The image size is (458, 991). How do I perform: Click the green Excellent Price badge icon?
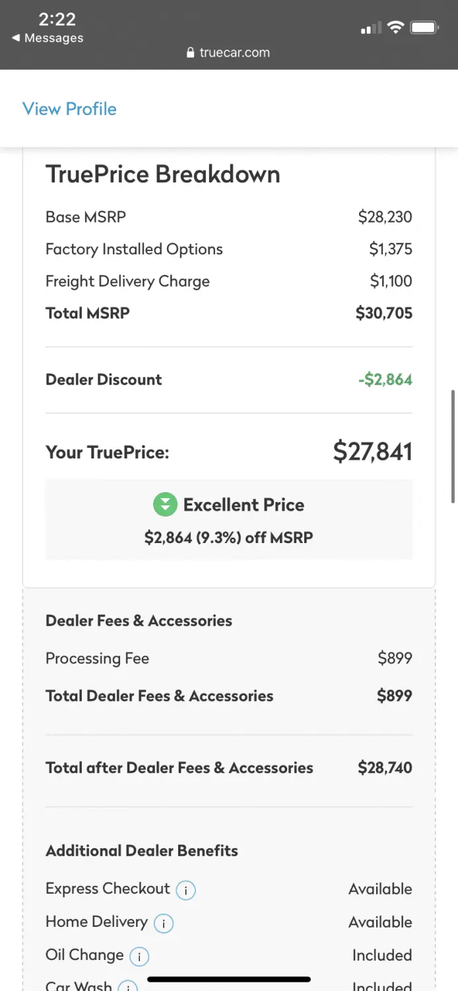pyautogui.click(x=165, y=505)
